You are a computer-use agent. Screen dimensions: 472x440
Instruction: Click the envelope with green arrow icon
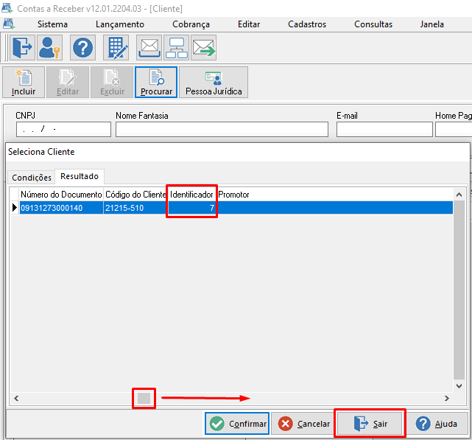point(204,48)
